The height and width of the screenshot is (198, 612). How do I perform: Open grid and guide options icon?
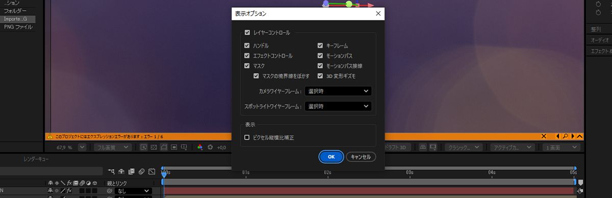185,147
